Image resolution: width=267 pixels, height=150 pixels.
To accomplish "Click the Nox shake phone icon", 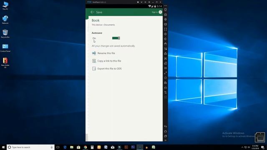I will (x=166, y=10).
